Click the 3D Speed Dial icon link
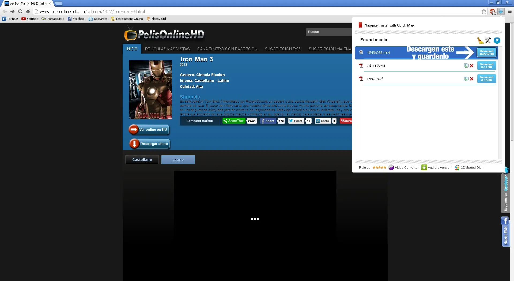 click(x=468, y=167)
